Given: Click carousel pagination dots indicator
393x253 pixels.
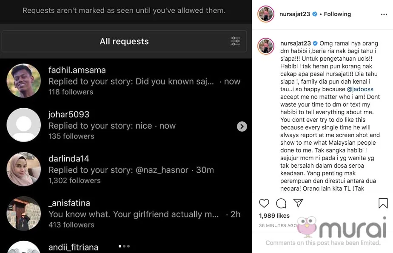Looking at the screenshot, I should click(124, 246).
